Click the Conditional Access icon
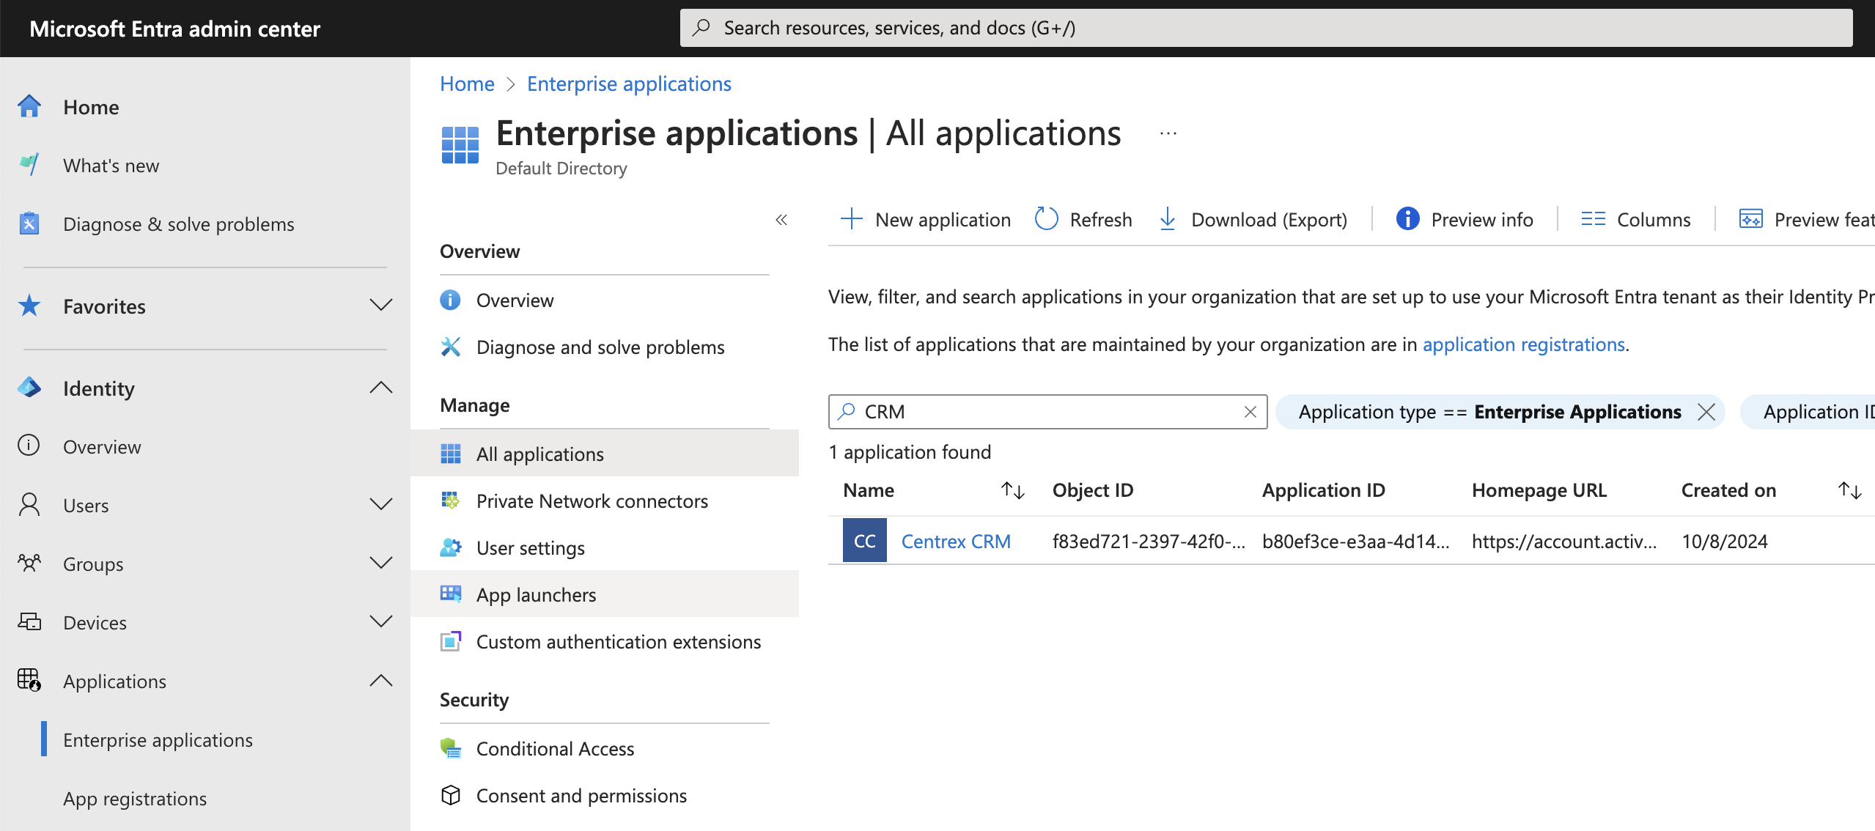The image size is (1875, 831). click(451, 748)
